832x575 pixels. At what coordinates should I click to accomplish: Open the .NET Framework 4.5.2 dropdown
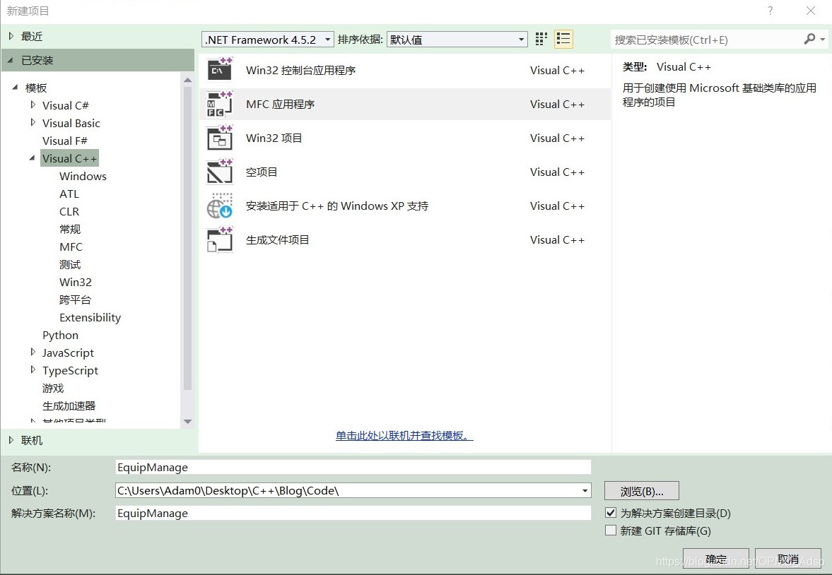click(x=268, y=40)
